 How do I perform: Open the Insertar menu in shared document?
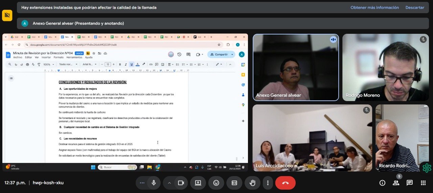click(x=46, y=57)
